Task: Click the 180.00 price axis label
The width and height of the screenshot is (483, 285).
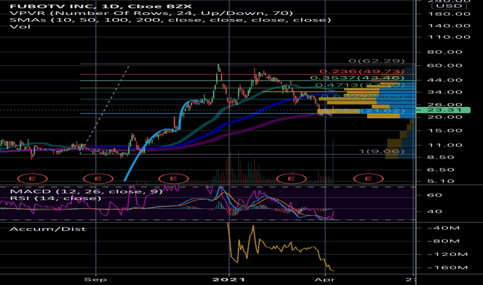Action: 449,14
